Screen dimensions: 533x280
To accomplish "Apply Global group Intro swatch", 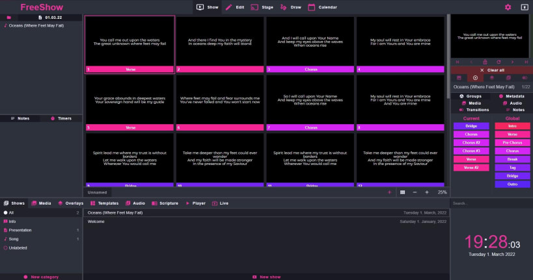I will tap(512, 126).
